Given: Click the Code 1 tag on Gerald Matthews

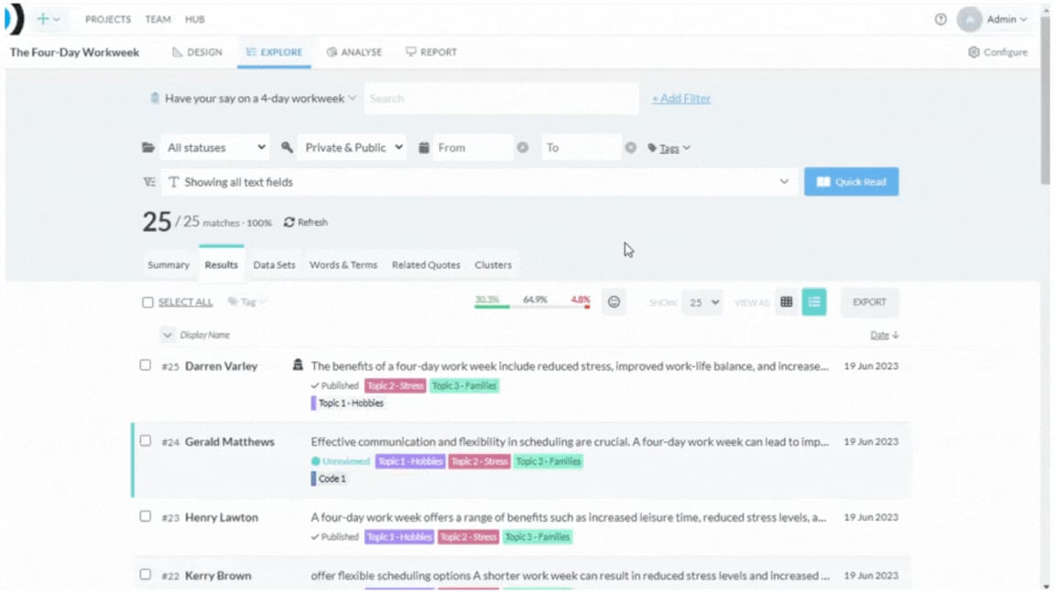Looking at the screenshot, I should pos(330,479).
